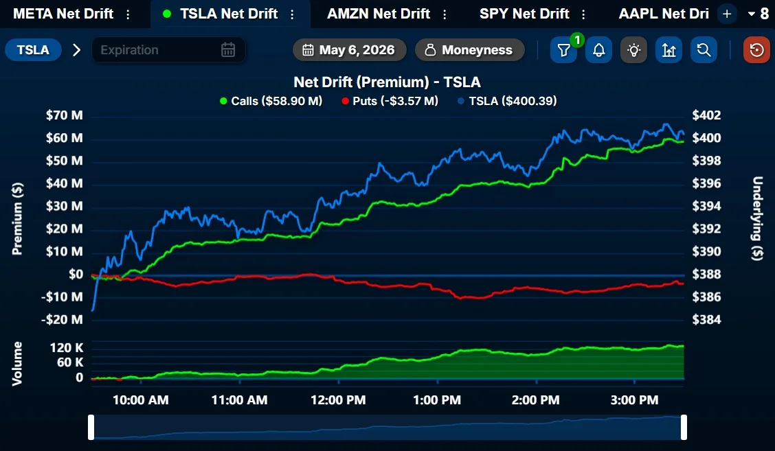This screenshot has height=451, width=775.
Task: Click the 3:00 PM time axis label
Action: point(634,400)
